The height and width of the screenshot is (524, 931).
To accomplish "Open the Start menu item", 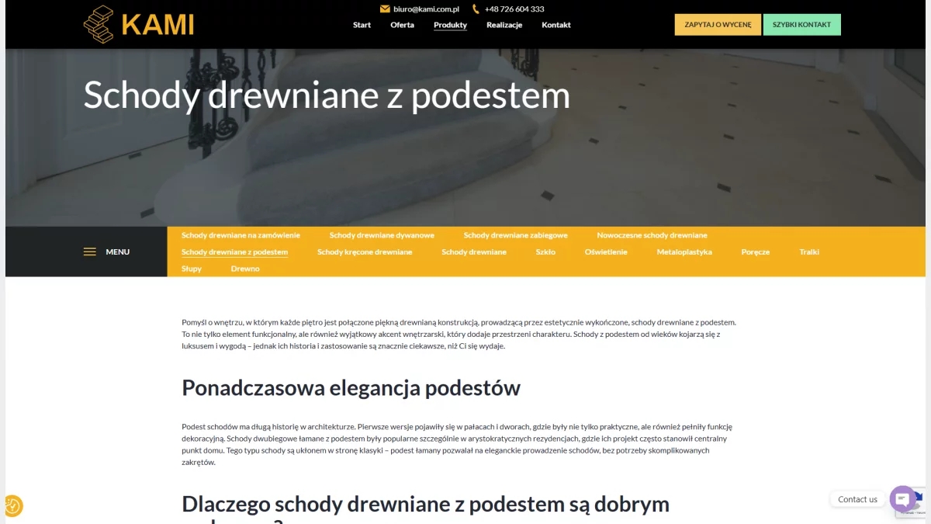I will 362,25.
